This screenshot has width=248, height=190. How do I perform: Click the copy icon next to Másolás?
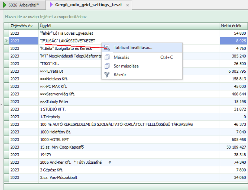click(x=107, y=57)
